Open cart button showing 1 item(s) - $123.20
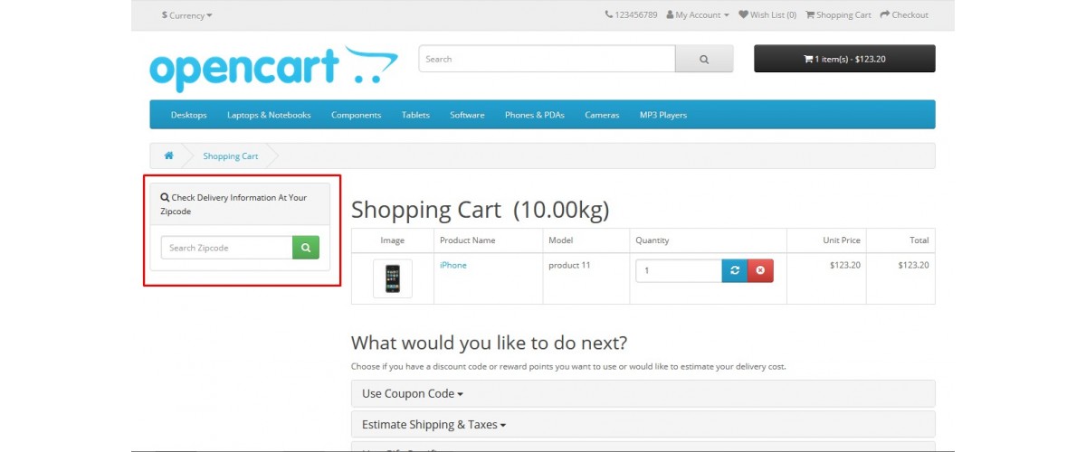 tap(844, 59)
